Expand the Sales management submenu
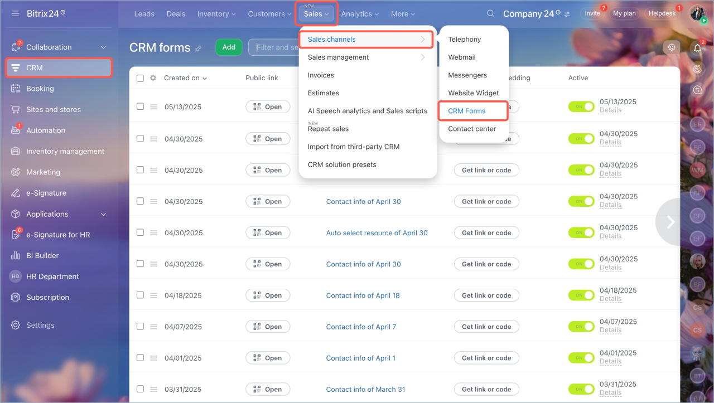This screenshot has height=403, width=714. pyautogui.click(x=366, y=57)
